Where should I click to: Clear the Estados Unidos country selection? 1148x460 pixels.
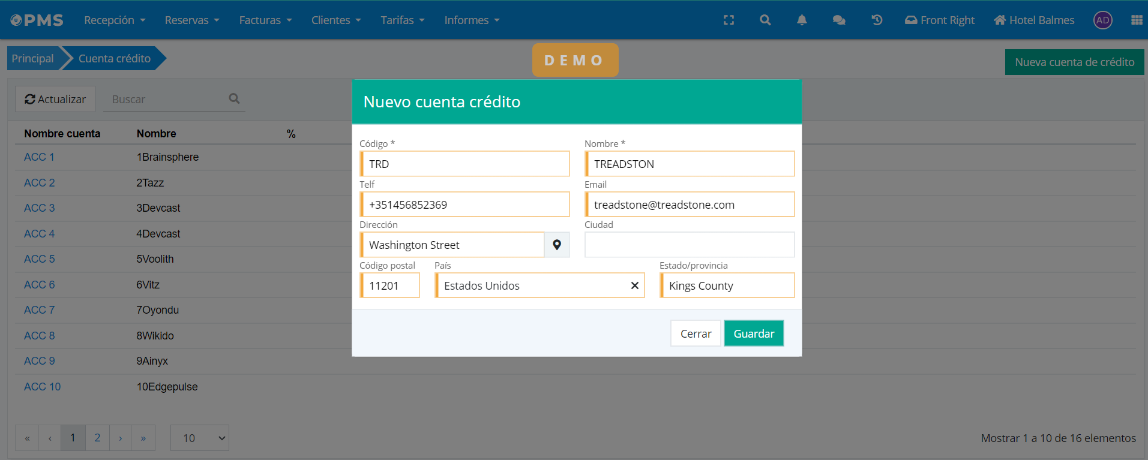click(634, 285)
